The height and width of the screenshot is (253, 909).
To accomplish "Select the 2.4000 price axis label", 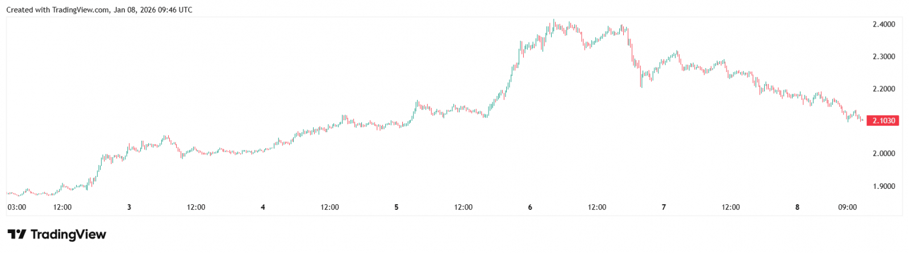I will click(x=883, y=24).
